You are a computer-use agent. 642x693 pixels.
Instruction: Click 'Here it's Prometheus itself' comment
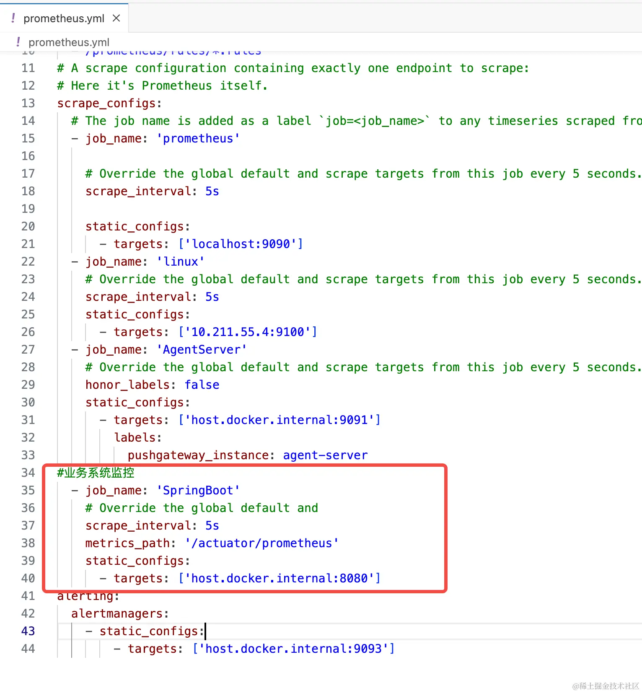coord(163,85)
